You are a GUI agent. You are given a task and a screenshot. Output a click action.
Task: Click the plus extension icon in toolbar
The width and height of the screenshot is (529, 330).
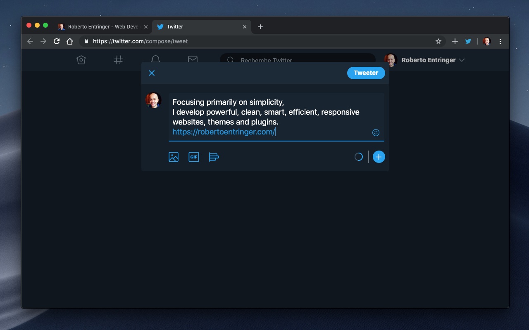coord(455,41)
